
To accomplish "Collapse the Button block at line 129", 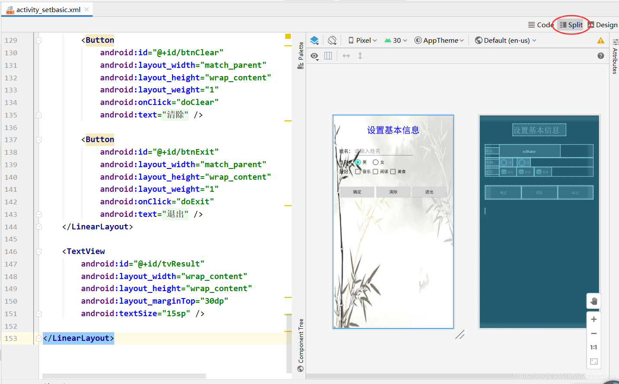I will tap(39, 41).
